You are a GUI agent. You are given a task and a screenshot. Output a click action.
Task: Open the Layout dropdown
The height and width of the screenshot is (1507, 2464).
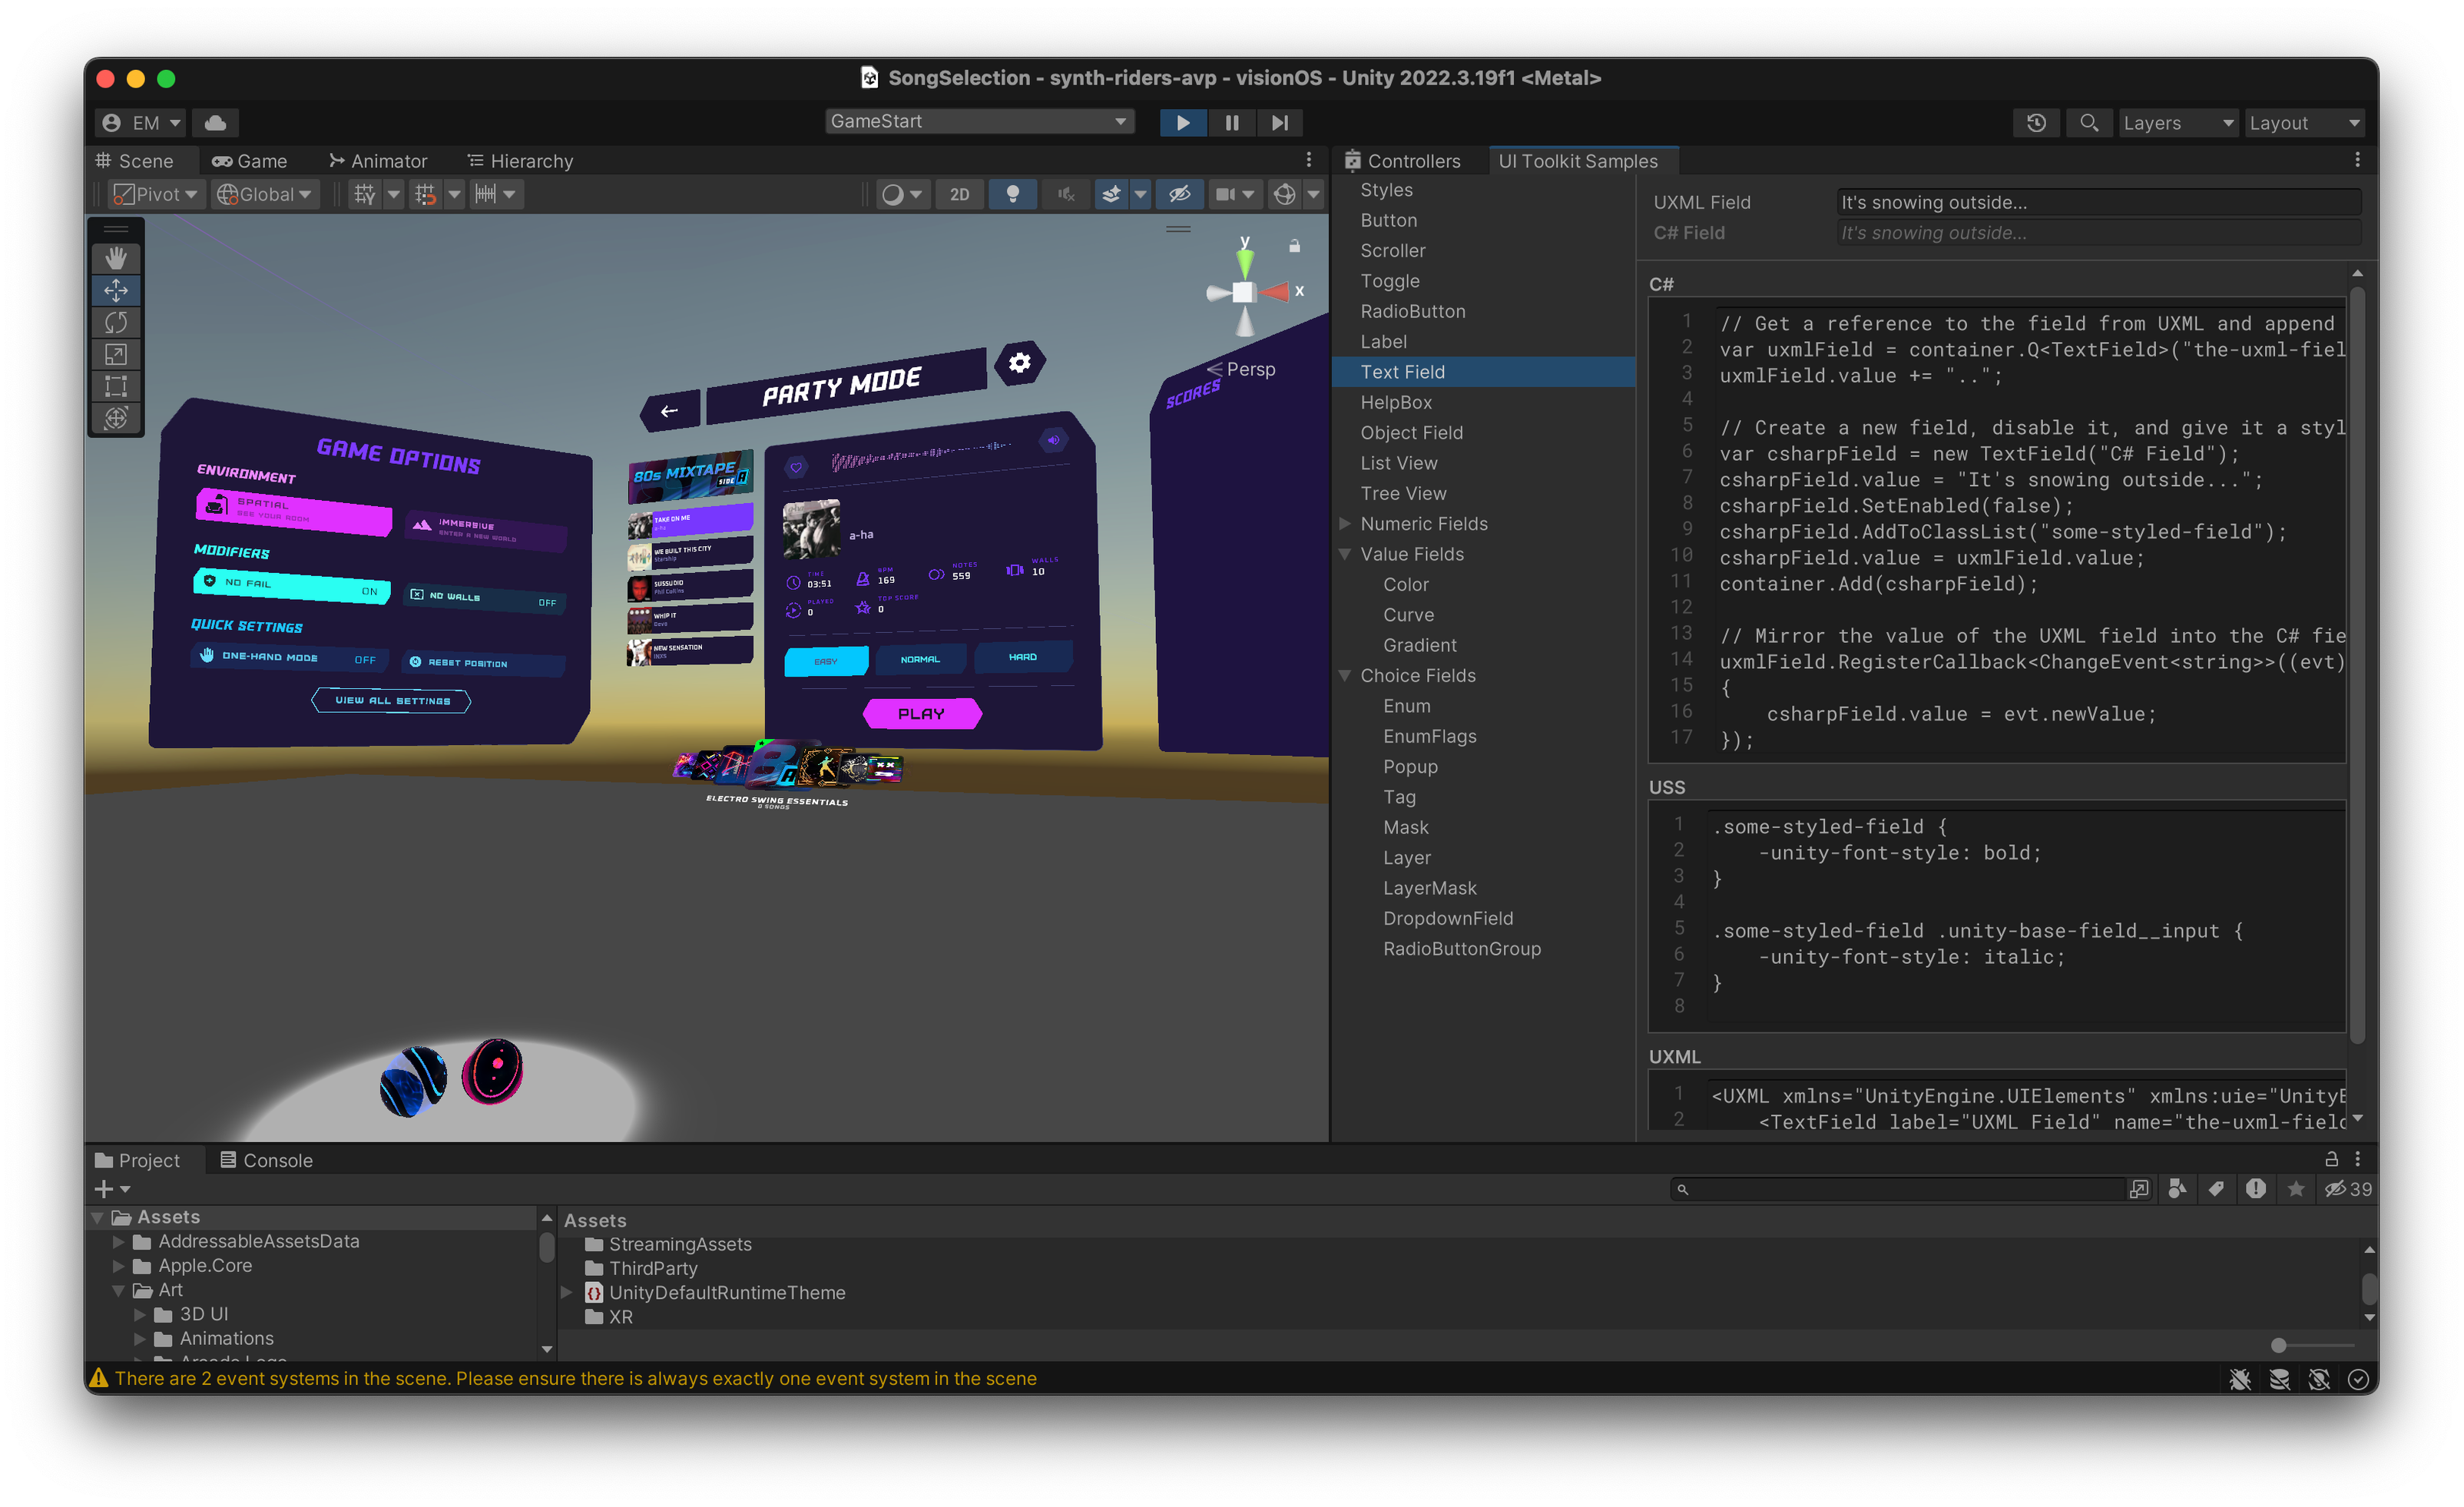pyautogui.click(x=2304, y=122)
